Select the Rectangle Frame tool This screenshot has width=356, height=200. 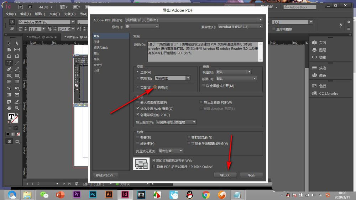click(x=9, y=75)
